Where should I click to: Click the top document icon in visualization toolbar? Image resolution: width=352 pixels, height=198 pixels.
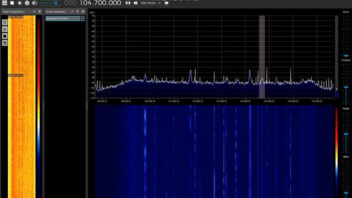coord(5,22)
